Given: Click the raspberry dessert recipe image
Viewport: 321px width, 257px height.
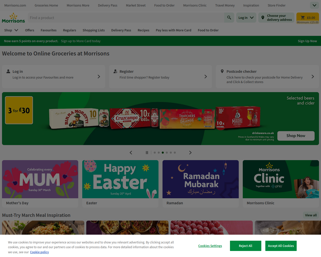Looking at the screenshot, I should [x=212, y=228].
